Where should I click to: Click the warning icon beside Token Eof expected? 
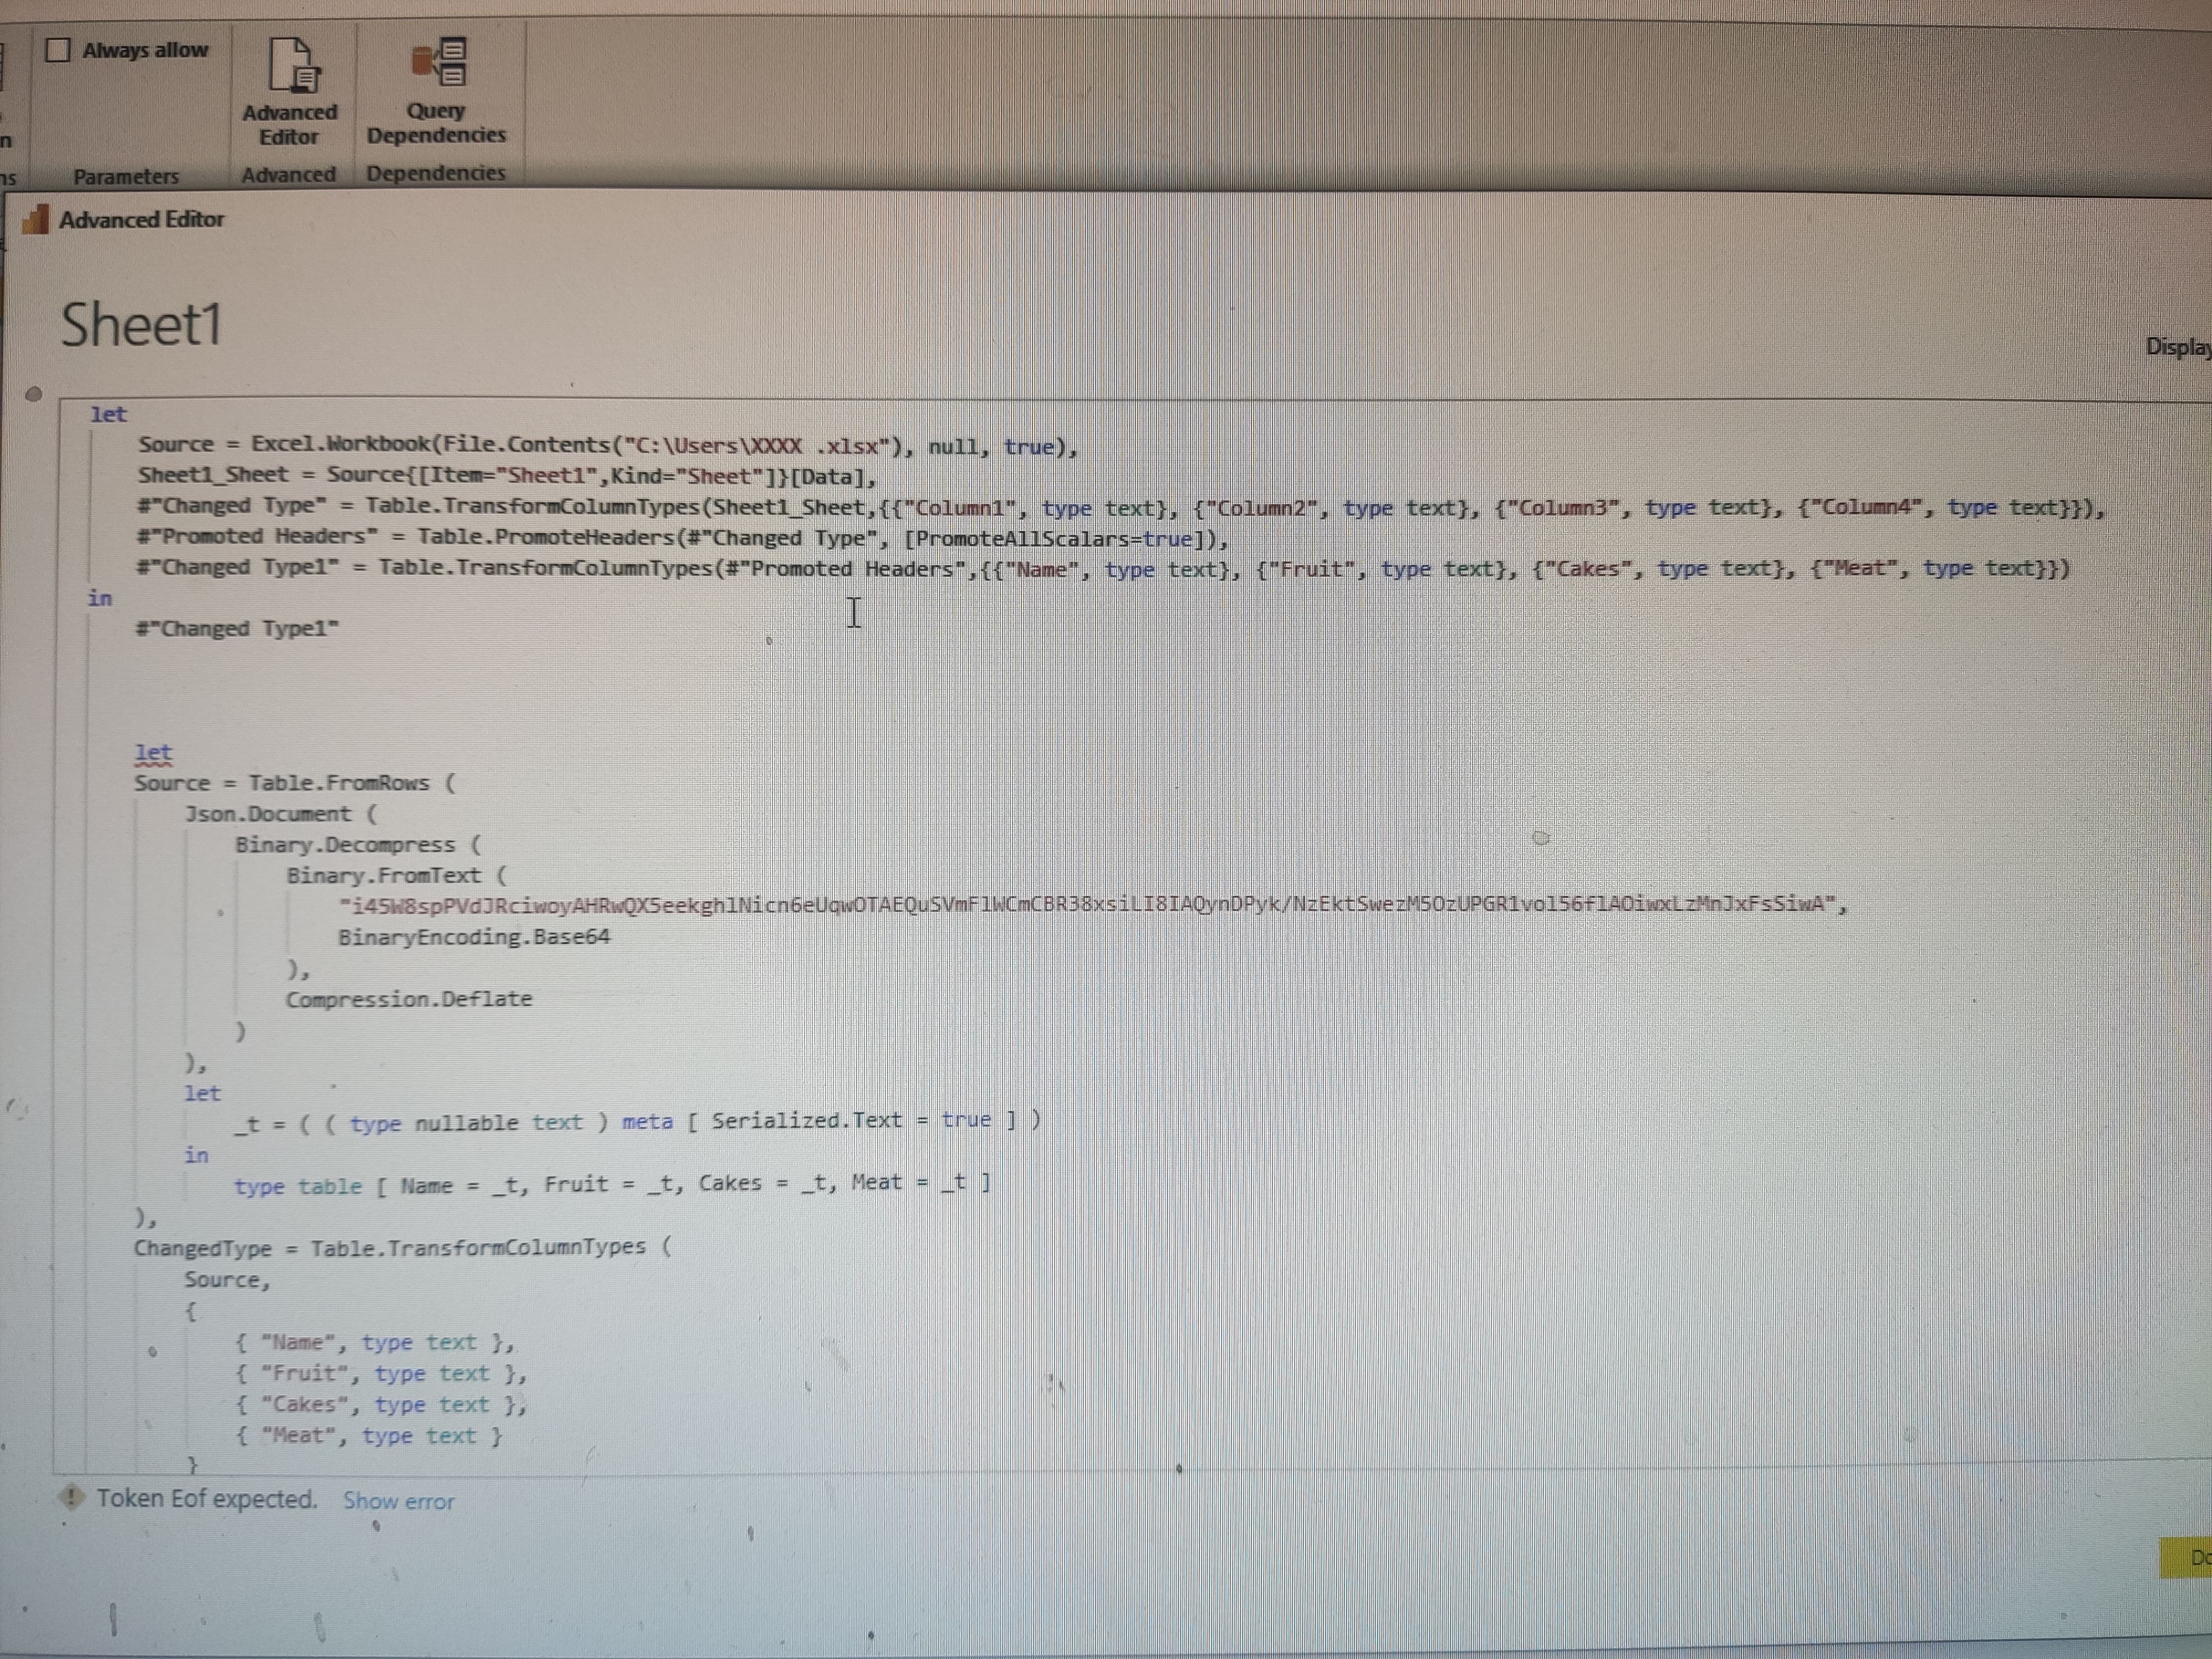point(72,1497)
